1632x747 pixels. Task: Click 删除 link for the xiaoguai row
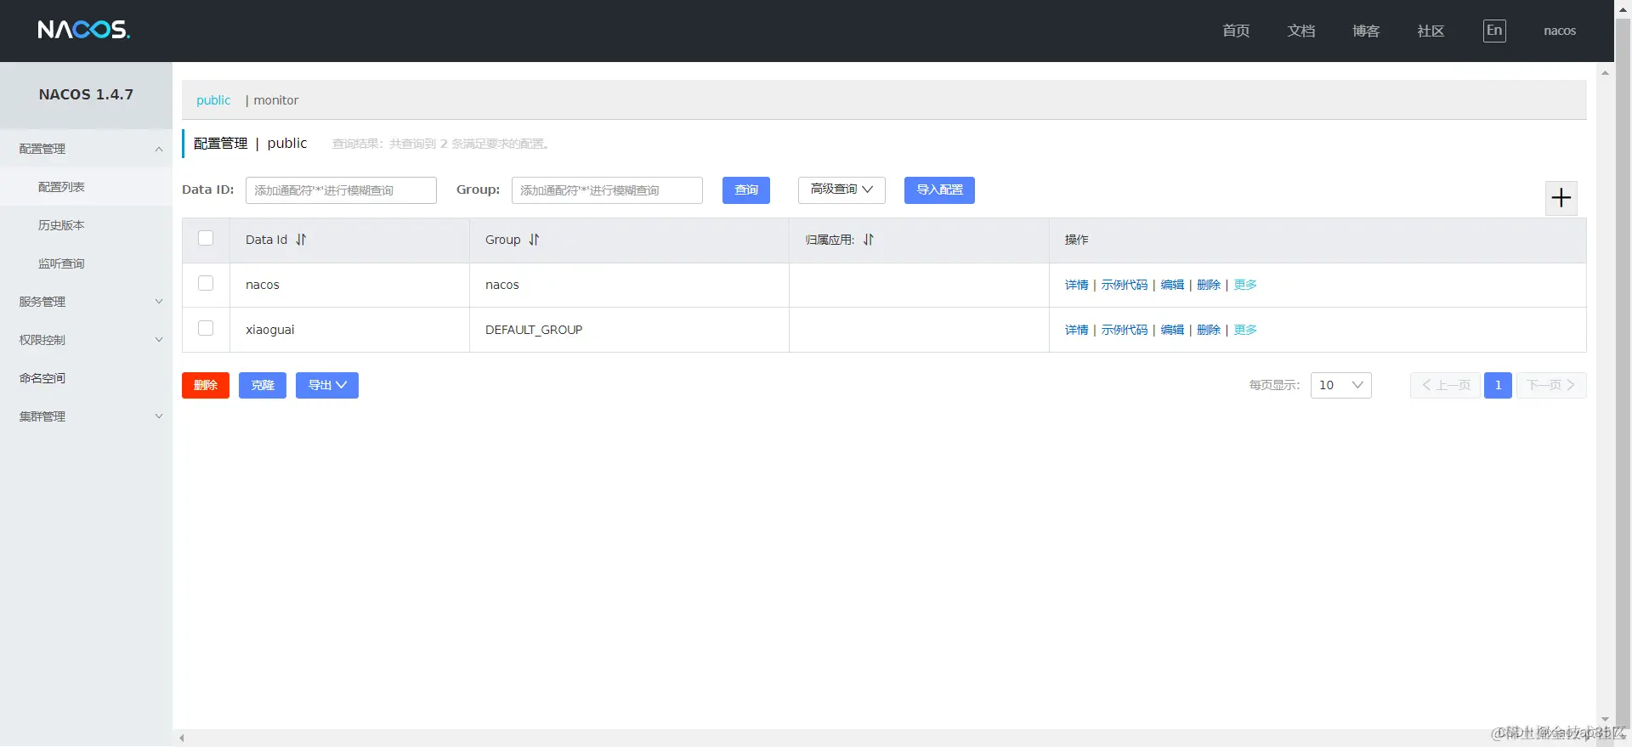[x=1208, y=330]
